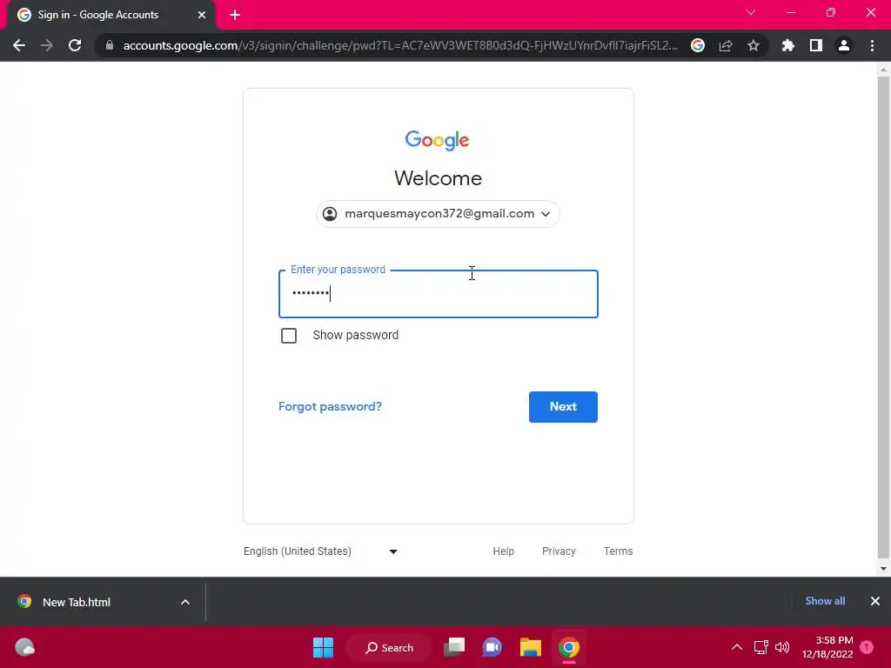Click the page vertical scrollbar
The width and height of the screenshot is (891, 668).
point(883,317)
